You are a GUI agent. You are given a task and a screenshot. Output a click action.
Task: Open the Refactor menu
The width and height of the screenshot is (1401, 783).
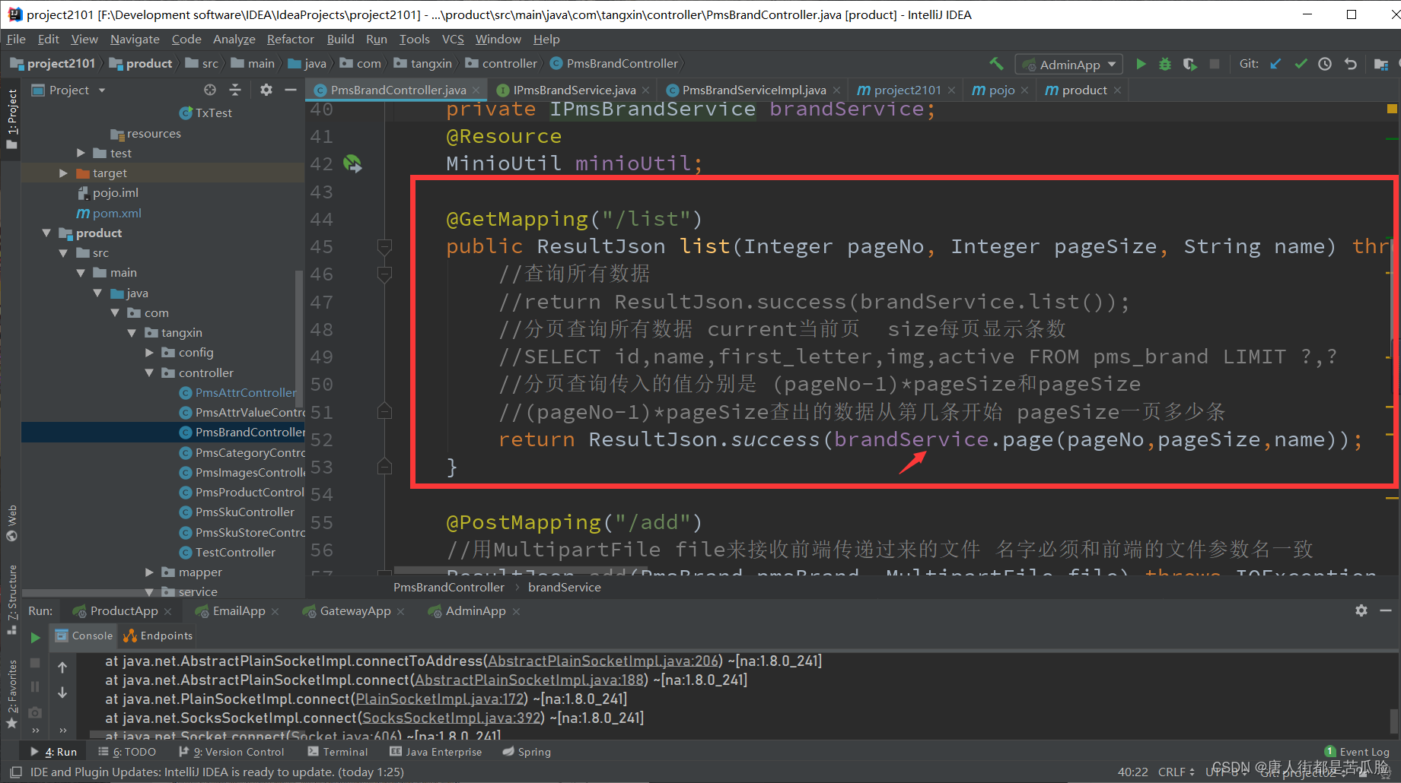(x=290, y=39)
